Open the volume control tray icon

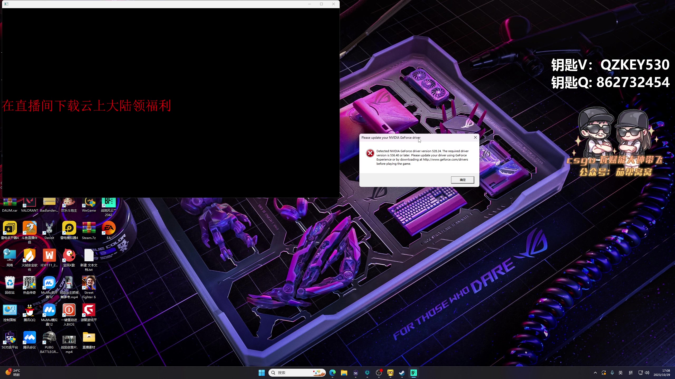point(647,373)
